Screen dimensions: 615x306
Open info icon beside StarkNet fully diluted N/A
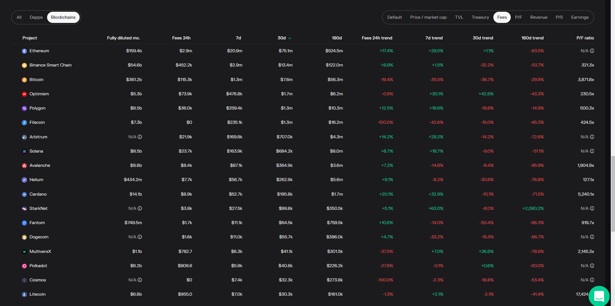click(x=140, y=208)
